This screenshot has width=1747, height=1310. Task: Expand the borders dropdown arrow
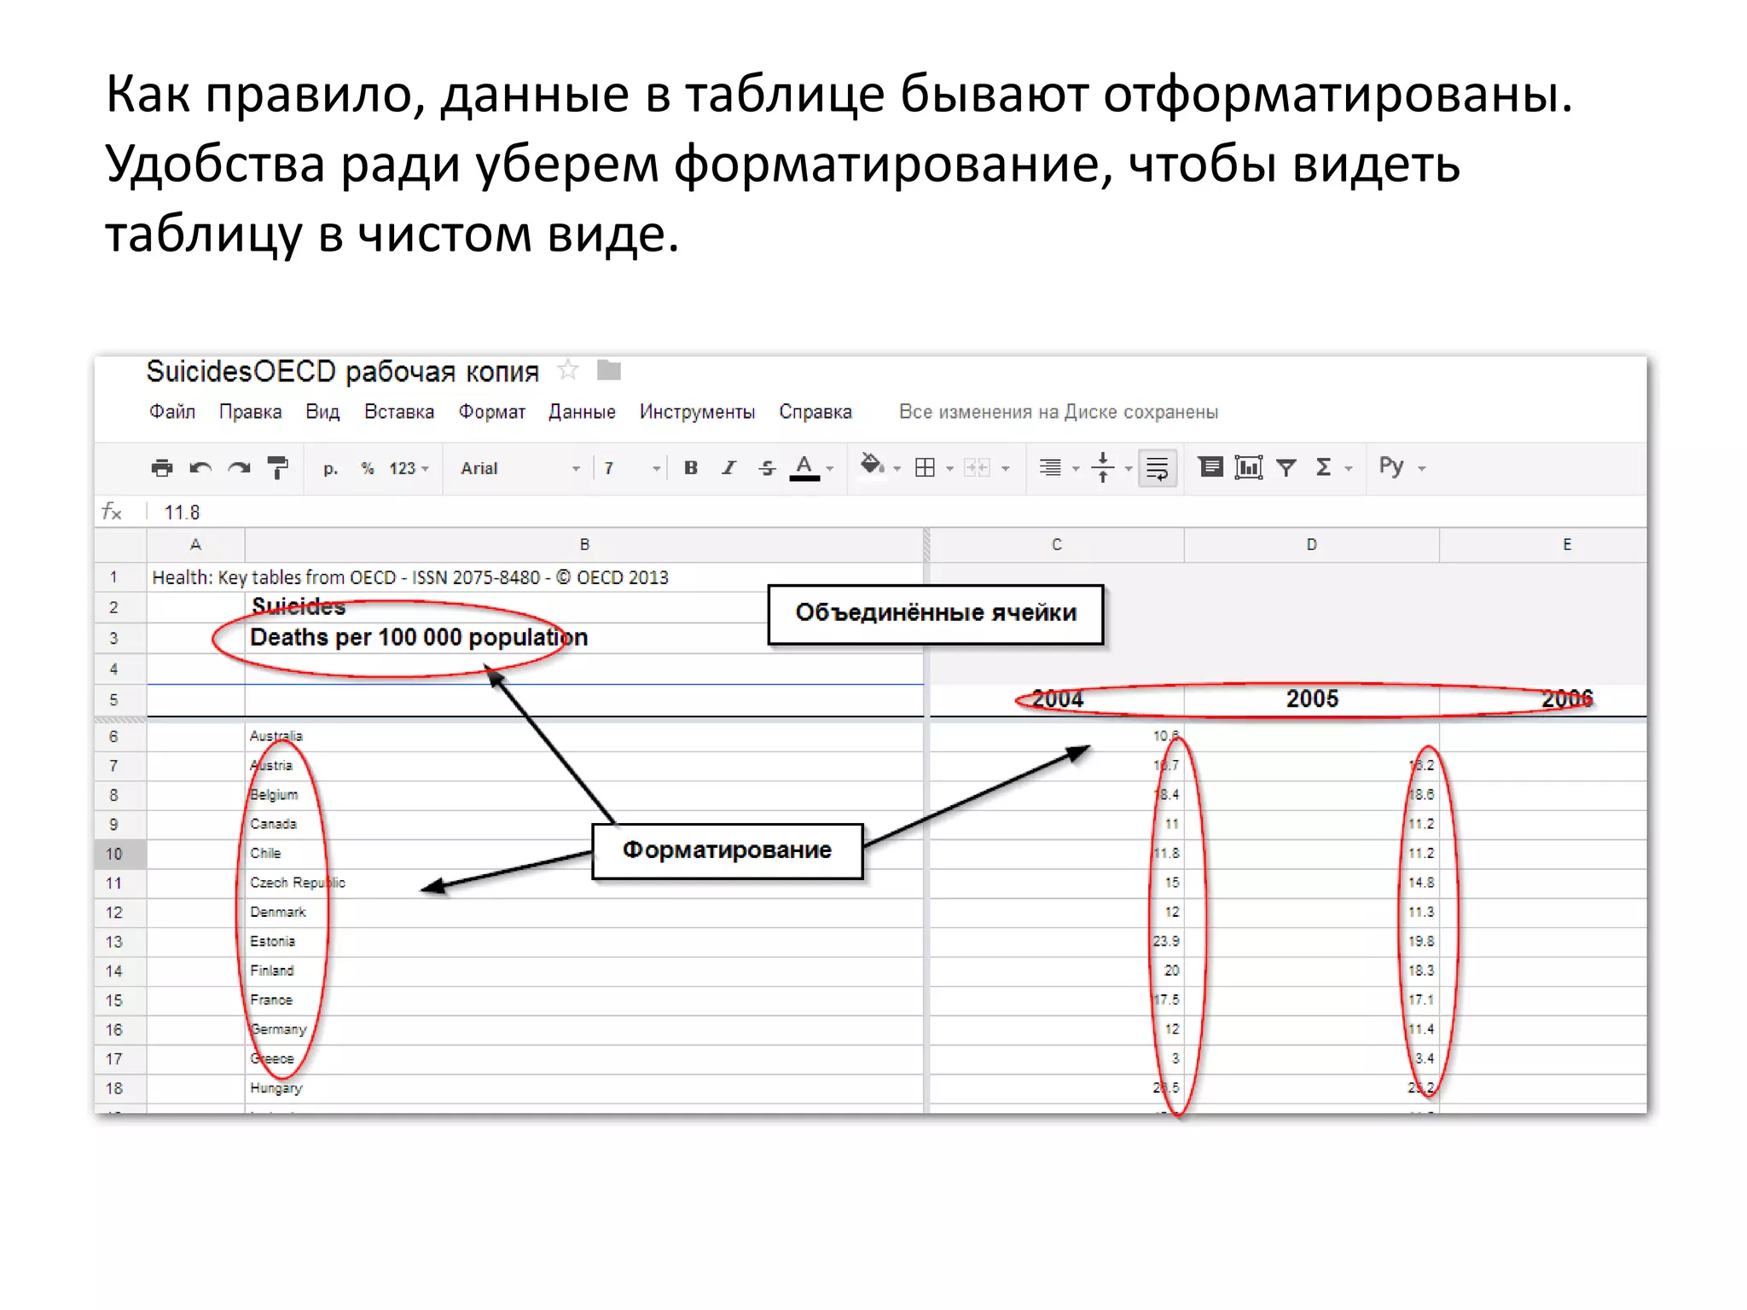pyautogui.click(x=949, y=468)
